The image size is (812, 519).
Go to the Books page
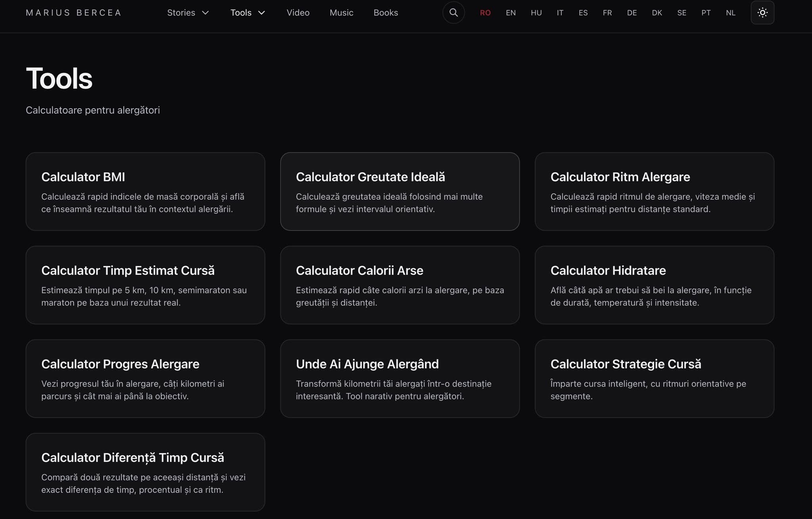click(x=385, y=13)
